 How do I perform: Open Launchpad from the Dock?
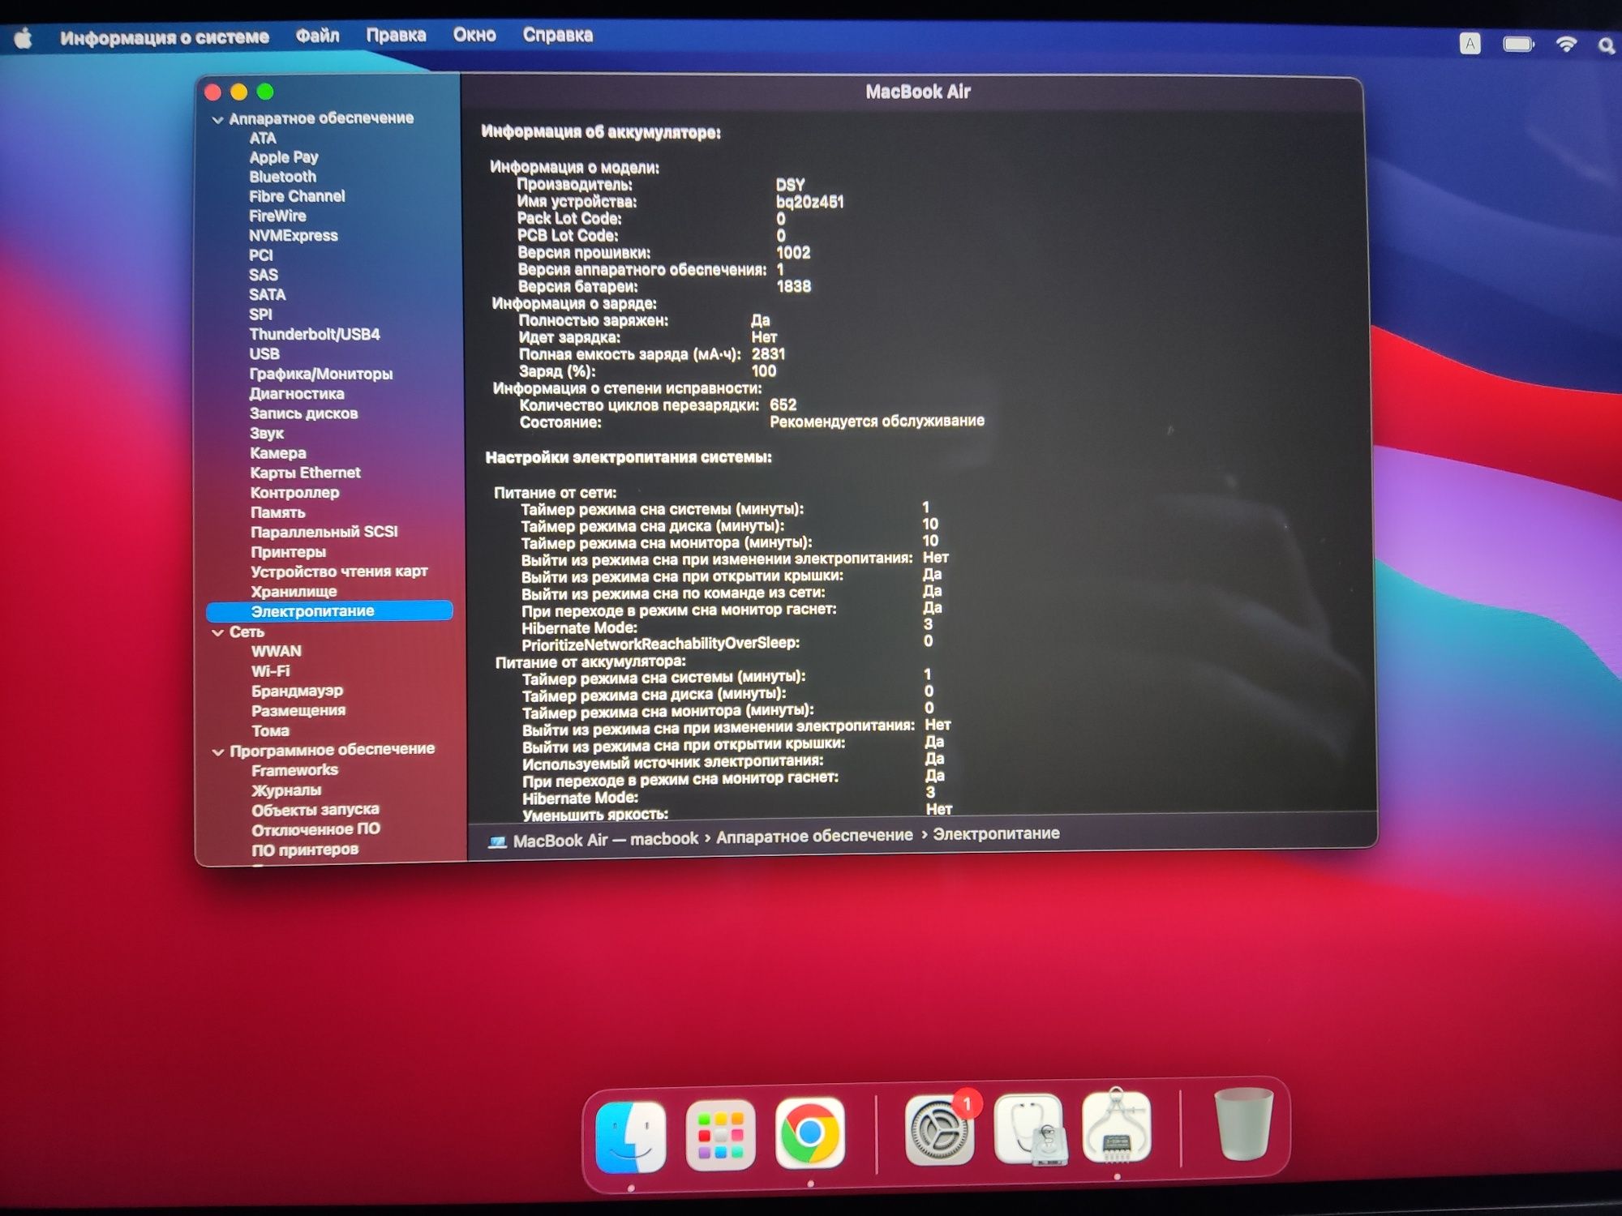coord(720,1135)
